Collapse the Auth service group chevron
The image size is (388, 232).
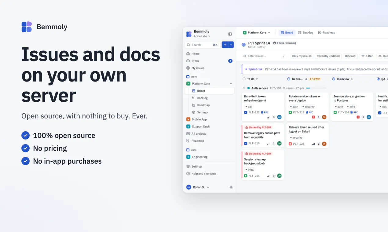coord(244,88)
